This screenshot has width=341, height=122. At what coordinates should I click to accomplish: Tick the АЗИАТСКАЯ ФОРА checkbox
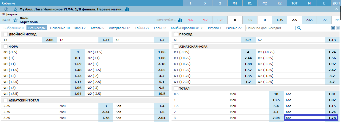pyautogui.click(x=176, y=46)
